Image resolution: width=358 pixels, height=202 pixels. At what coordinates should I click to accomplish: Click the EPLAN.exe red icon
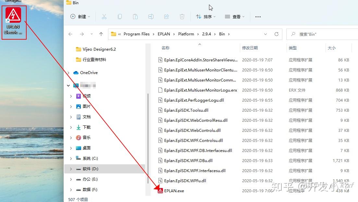click(160, 191)
